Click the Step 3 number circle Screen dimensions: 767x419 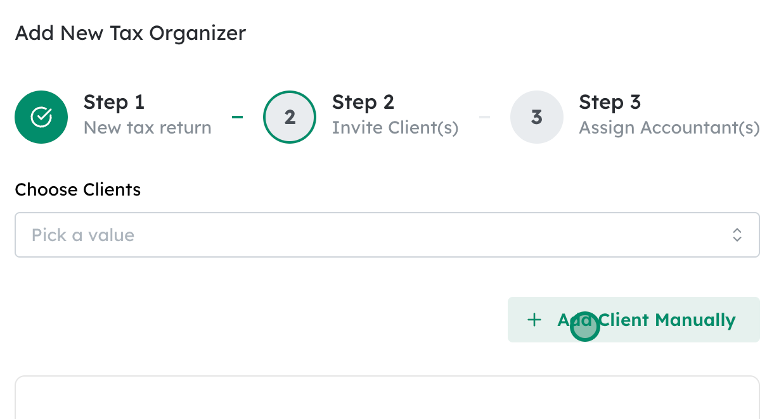click(x=536, y=117)
